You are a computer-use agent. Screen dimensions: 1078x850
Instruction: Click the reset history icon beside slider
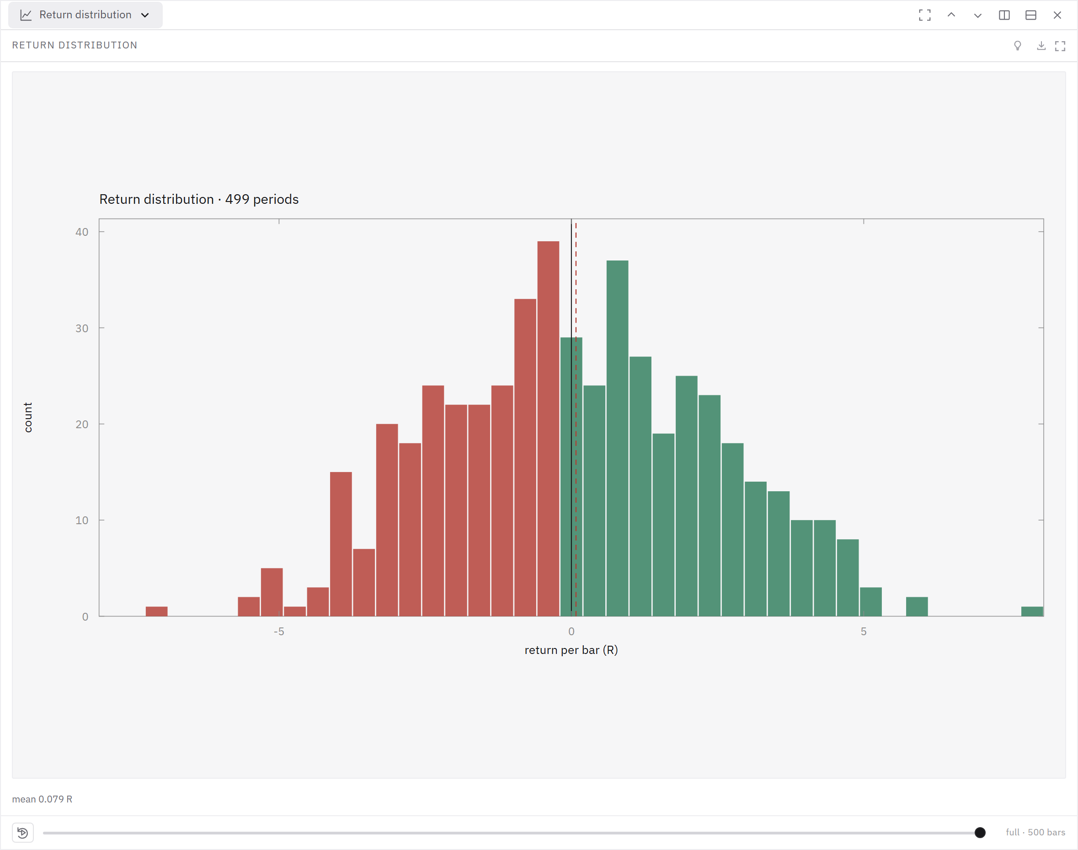pos(23,832)
